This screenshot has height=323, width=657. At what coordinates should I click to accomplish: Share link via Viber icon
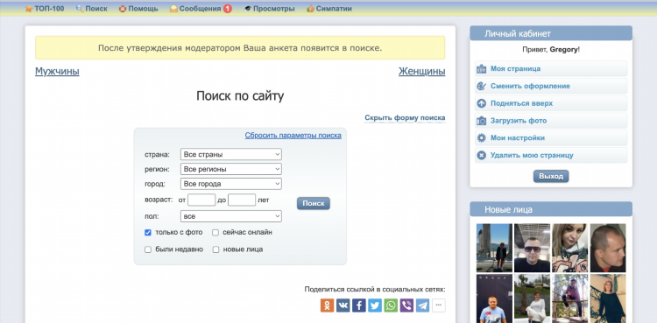coord(406,305)
